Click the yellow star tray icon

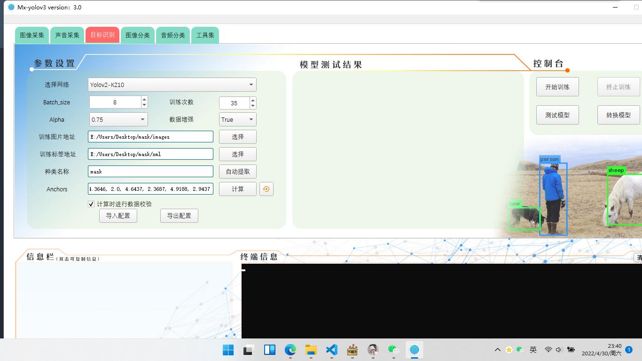(509, 350)
